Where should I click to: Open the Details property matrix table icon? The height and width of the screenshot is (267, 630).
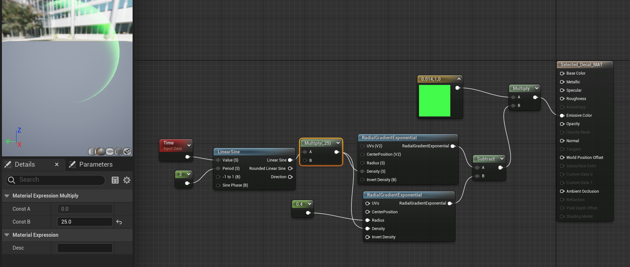point(115,180)
